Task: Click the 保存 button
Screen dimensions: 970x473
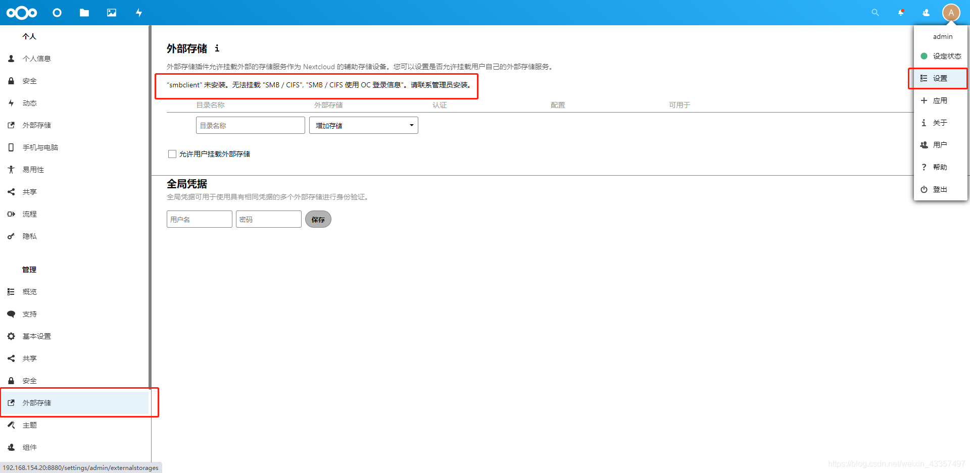Action: (x=318, y=219)
